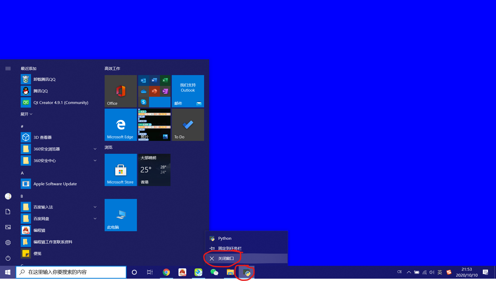496x281 pixels.
Task: Click the # letter header in app list
Action: tap(22, 126)
